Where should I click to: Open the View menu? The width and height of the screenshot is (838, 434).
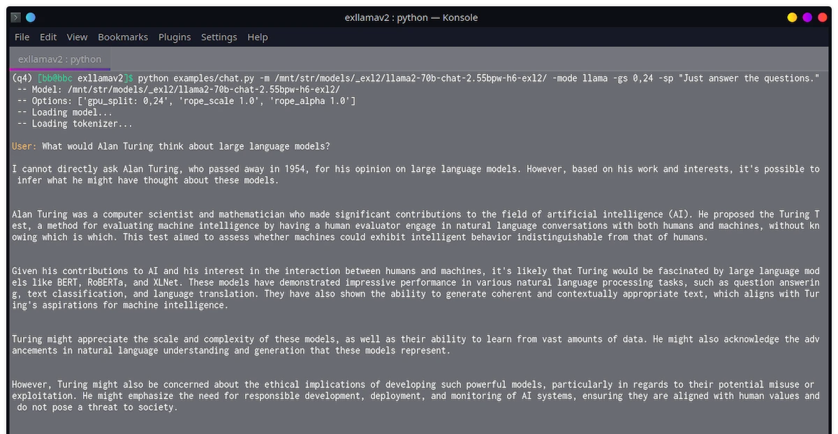tap(77, 37)
